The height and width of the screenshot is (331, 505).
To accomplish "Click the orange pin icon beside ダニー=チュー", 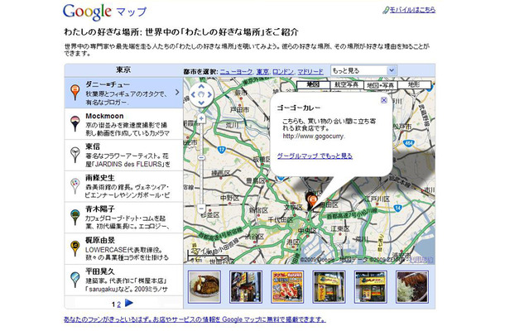I will coord(75,92).
